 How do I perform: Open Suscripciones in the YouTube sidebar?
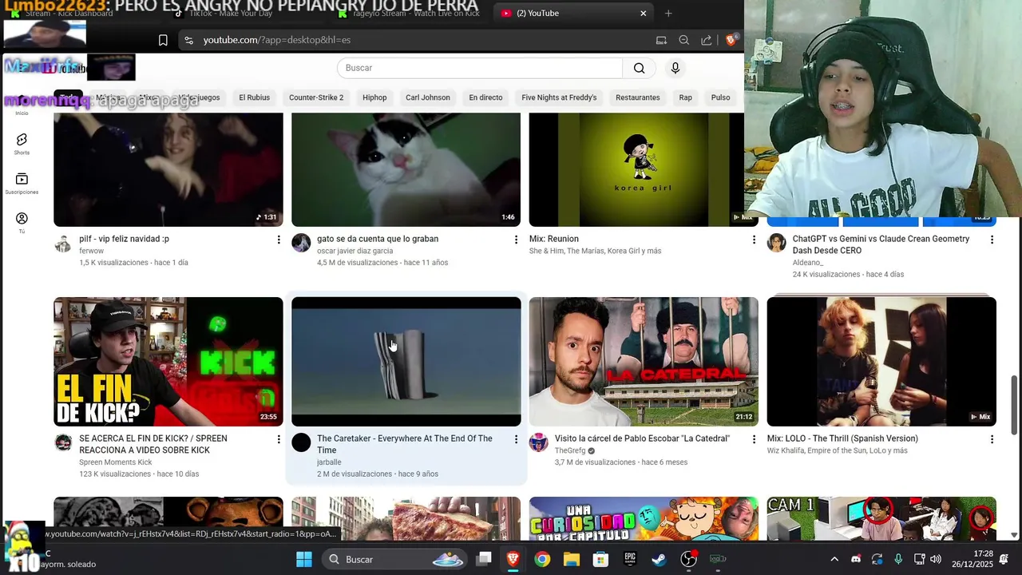(x=22, y=184)
